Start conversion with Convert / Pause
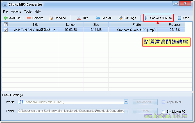 (158, 18)
